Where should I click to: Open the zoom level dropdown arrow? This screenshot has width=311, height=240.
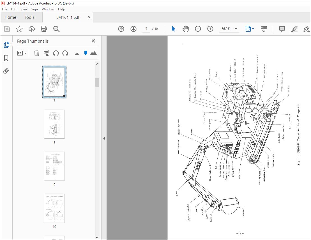236,29
